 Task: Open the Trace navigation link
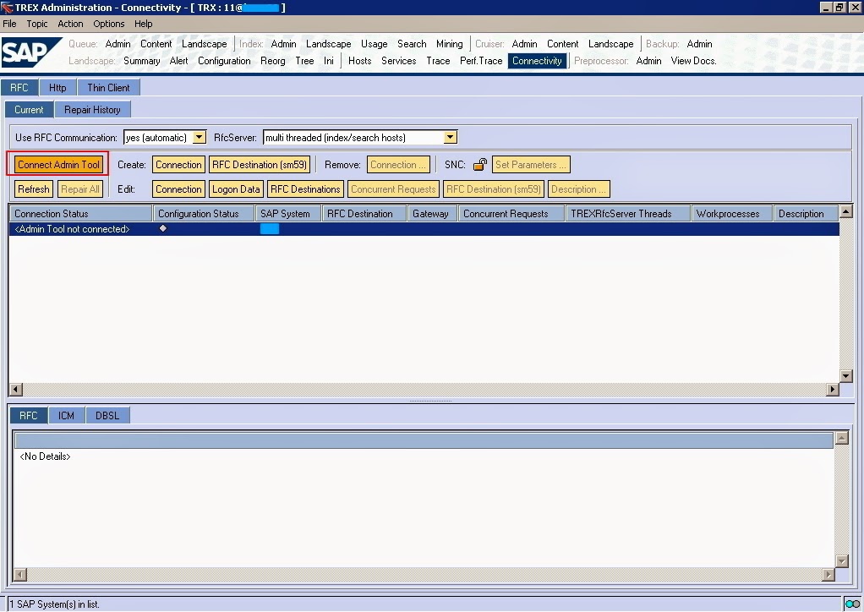pos(438,61)
